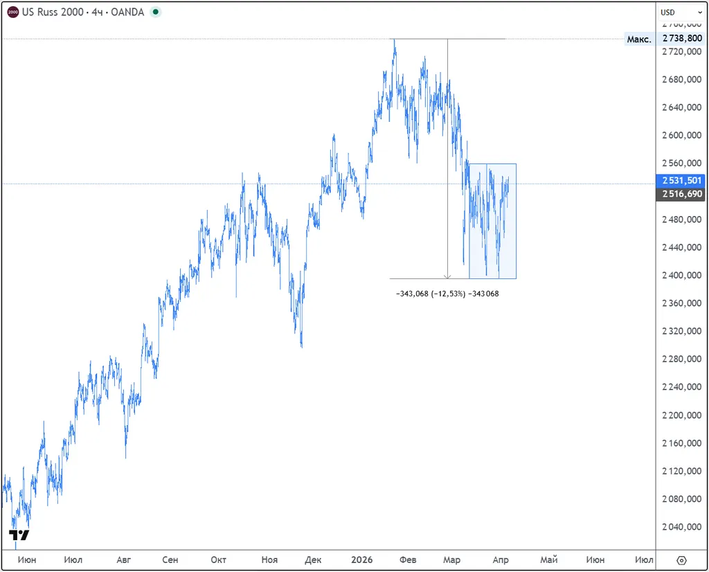Select the vertical price range arrow line

[448, 159]
